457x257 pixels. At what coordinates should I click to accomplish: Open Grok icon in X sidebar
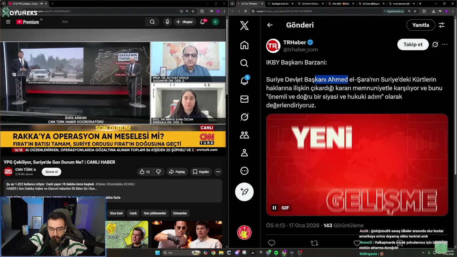(x=244, y=117)
